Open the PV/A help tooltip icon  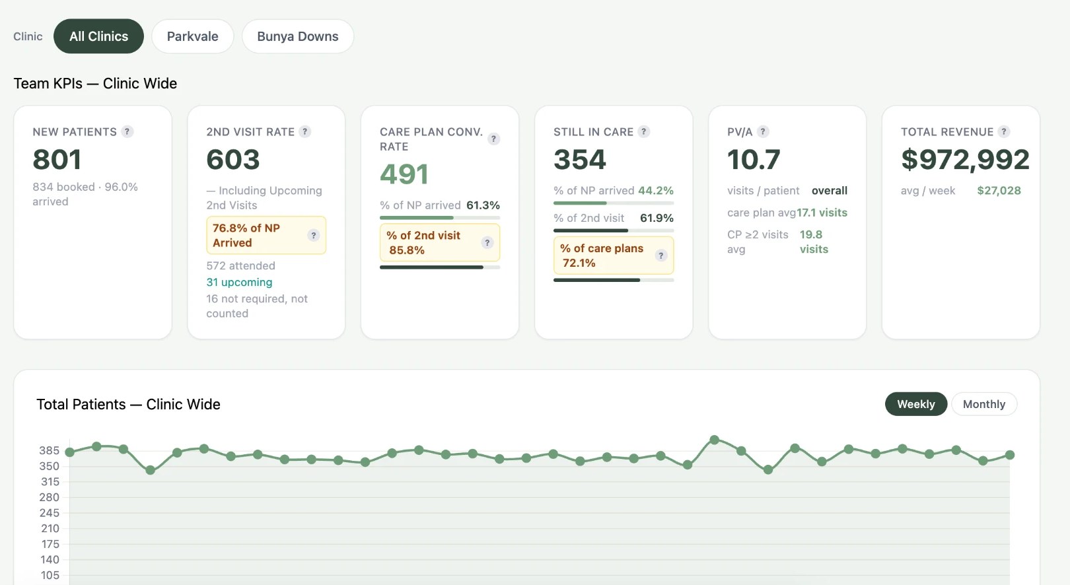point(763,131)
